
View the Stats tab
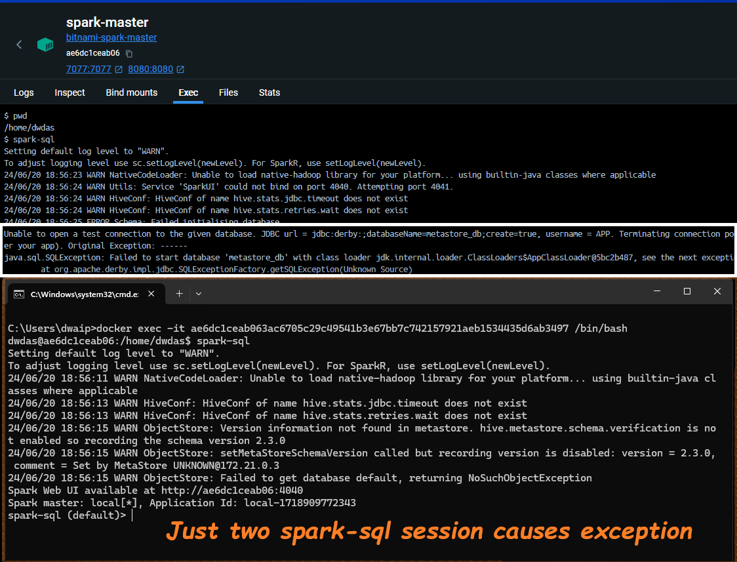click(269, 92)
